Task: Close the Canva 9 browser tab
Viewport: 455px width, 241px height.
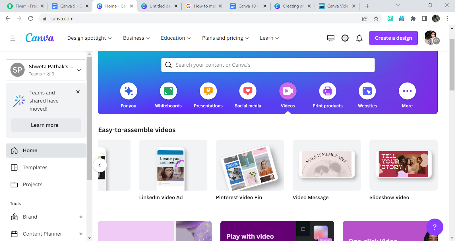Action: [x=87, y=6]
